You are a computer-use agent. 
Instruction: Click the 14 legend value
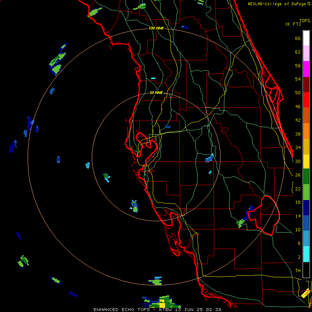tap(298, 216)
